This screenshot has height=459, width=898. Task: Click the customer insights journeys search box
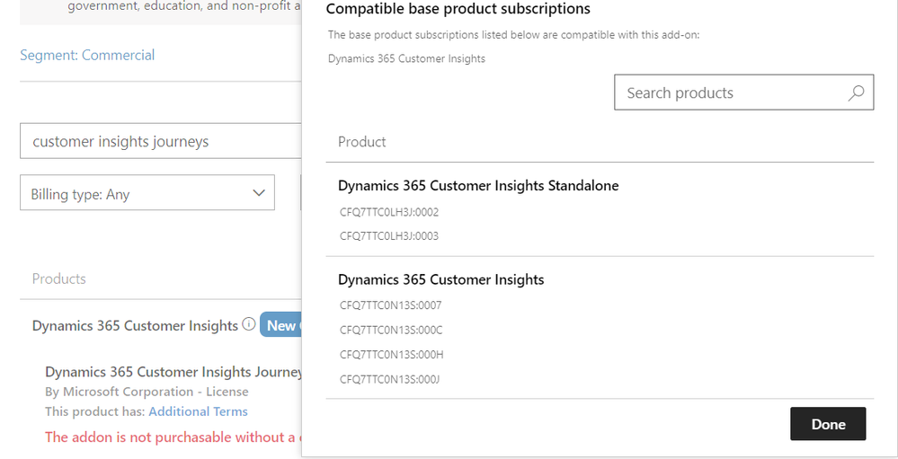161,141
